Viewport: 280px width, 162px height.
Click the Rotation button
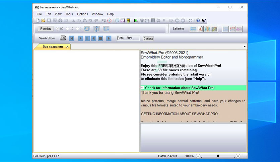(x=45, y=29)
